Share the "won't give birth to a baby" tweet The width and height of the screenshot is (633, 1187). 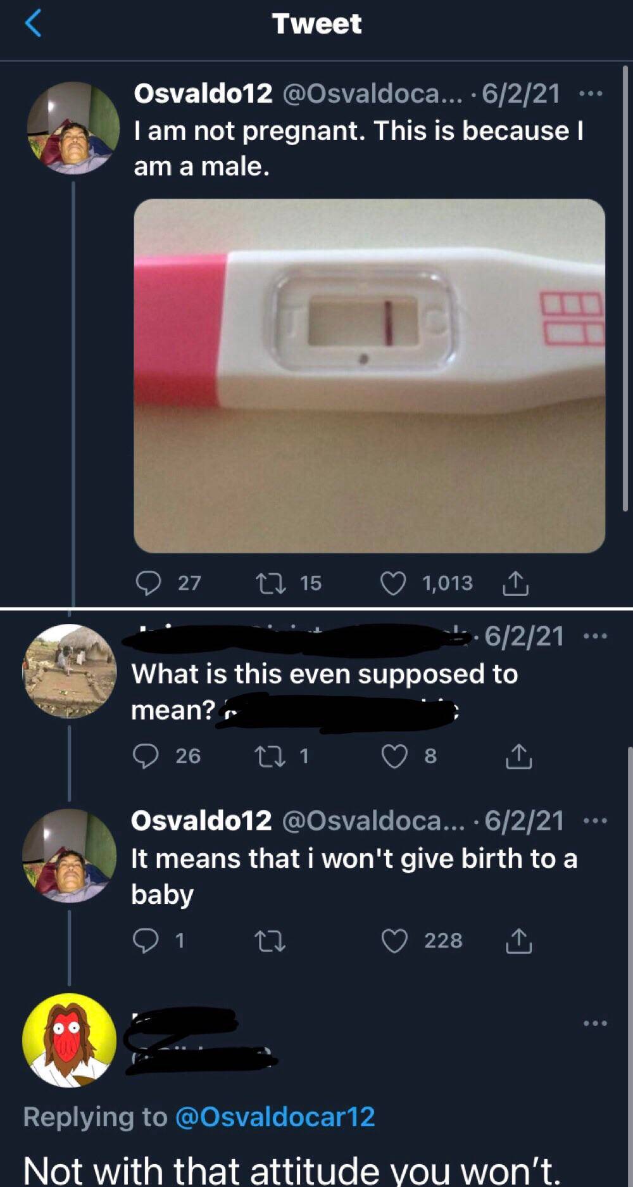coord(518,941)
